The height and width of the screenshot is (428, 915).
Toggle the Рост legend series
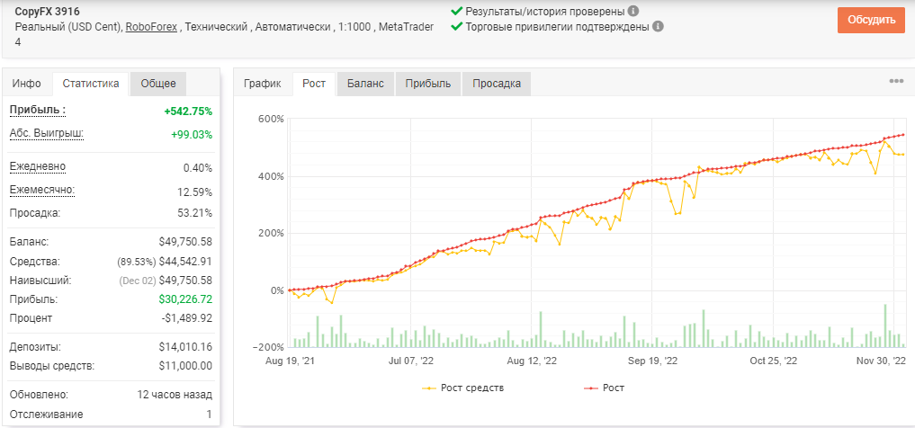point(604,388)
